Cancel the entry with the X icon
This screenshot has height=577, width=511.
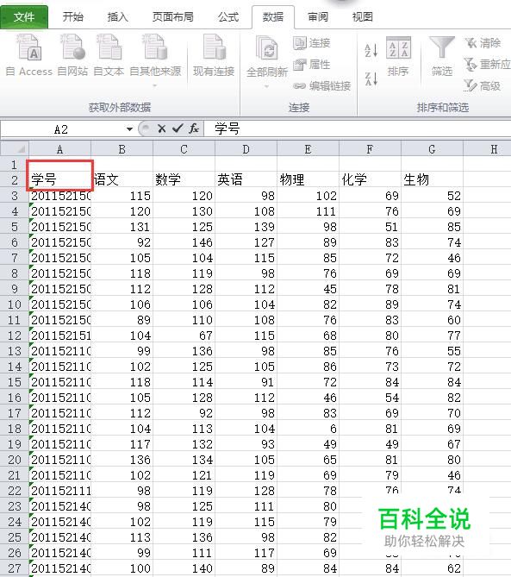pyautogui.click(x=161, y=129)
